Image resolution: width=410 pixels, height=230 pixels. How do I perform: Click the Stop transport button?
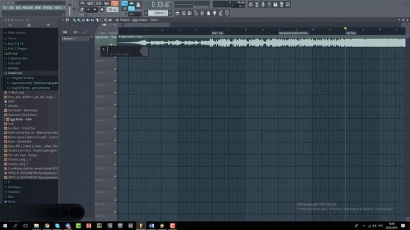point(95,10)
